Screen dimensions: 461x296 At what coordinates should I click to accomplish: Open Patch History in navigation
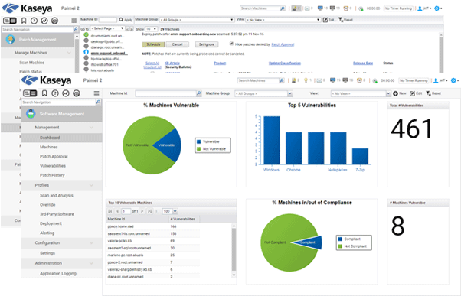(x=52, y=175)
